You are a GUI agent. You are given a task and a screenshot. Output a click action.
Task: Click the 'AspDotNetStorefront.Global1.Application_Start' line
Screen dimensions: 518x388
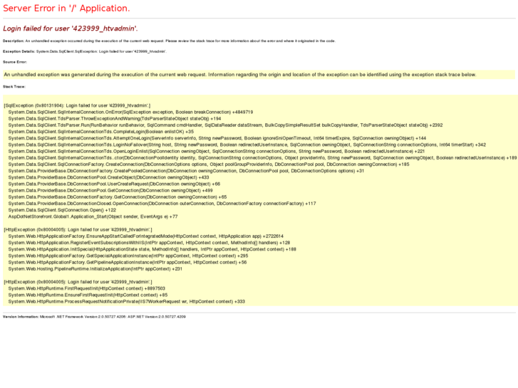tap(93, 216)
